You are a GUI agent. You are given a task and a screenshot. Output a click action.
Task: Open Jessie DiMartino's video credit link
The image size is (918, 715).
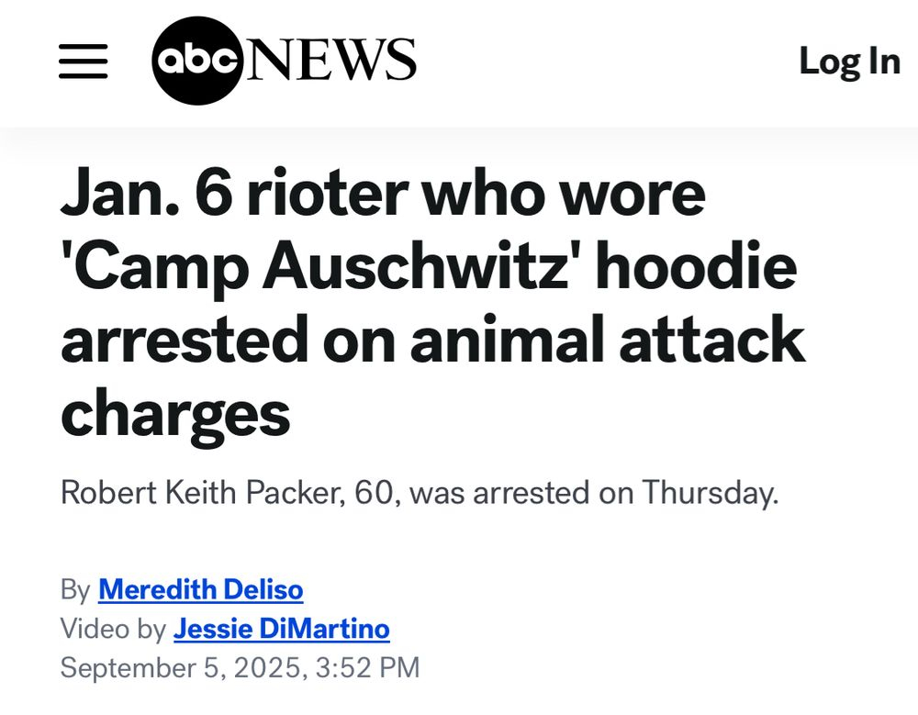point(281,629)
